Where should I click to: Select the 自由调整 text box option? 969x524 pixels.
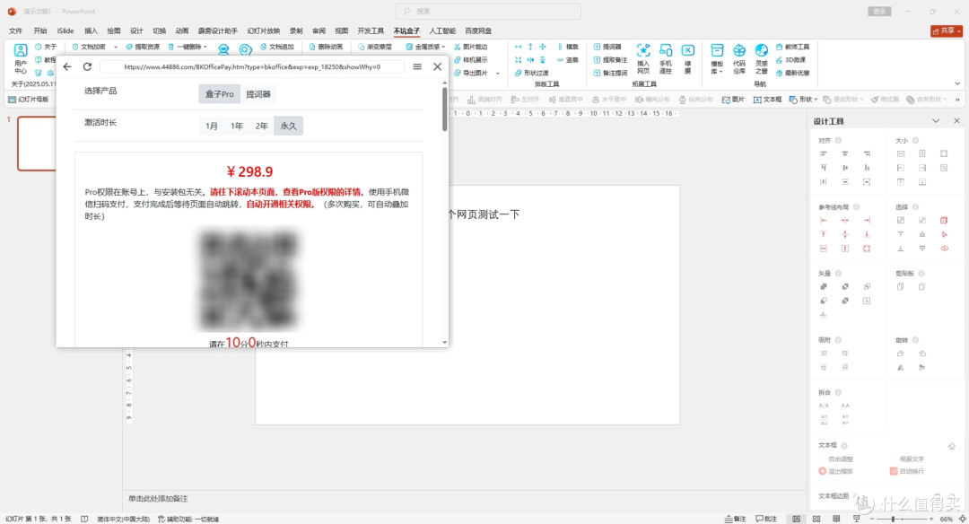(841, 459)
